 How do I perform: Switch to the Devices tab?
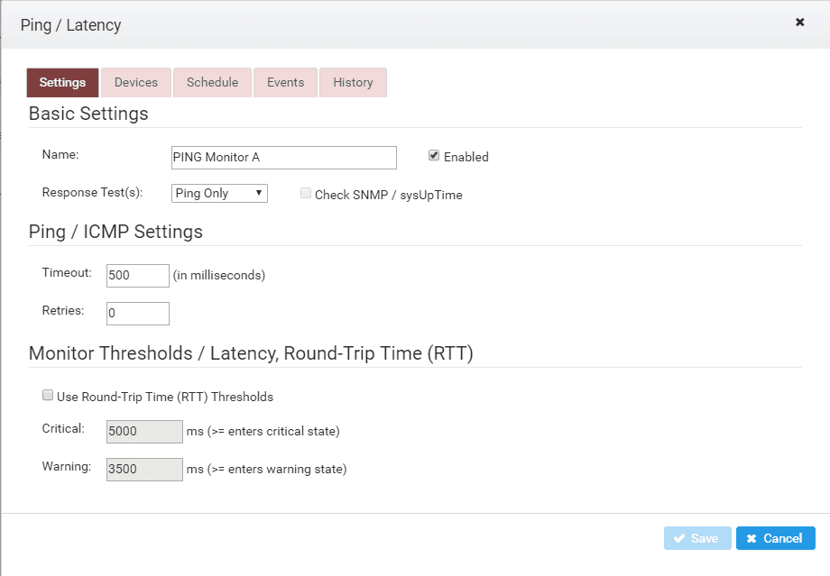[136, 83]
